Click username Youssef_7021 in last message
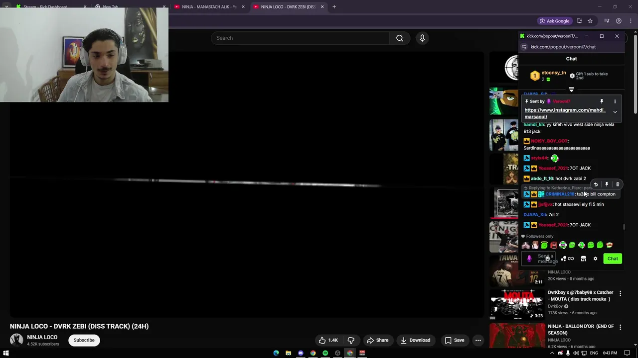 coord(553,225)
